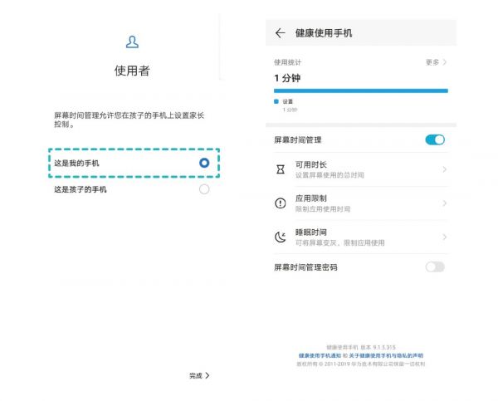Open the 应用限制 row chevron

[445, 203]
